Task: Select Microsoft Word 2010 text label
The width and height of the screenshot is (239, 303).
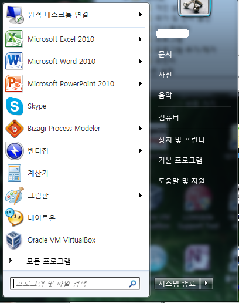Action: coord(62,62)
